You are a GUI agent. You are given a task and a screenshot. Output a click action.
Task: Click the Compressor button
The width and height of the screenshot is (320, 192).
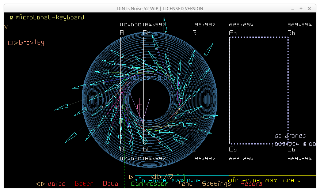149,184
